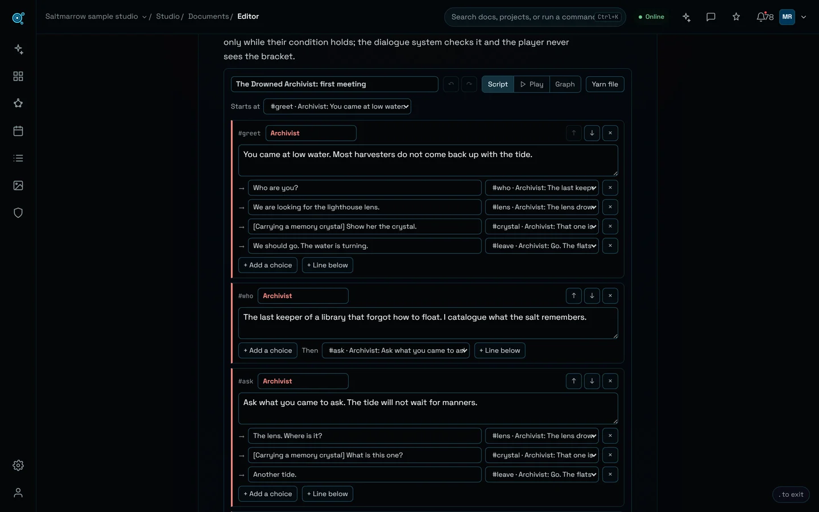Open the calendar icon in left sidebar
The height and width of the screenshot is (512, 819).
(18, 131)
